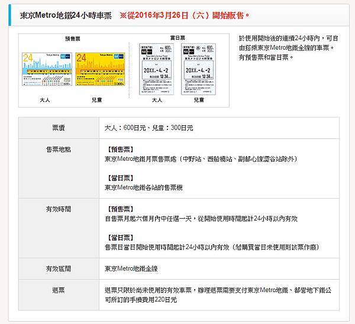This screenshot has height=324, width=355.
Task: Click the 【預售票】 heading in the 有效時間 row
Action: pyautogui.click(x=120, y=209)
